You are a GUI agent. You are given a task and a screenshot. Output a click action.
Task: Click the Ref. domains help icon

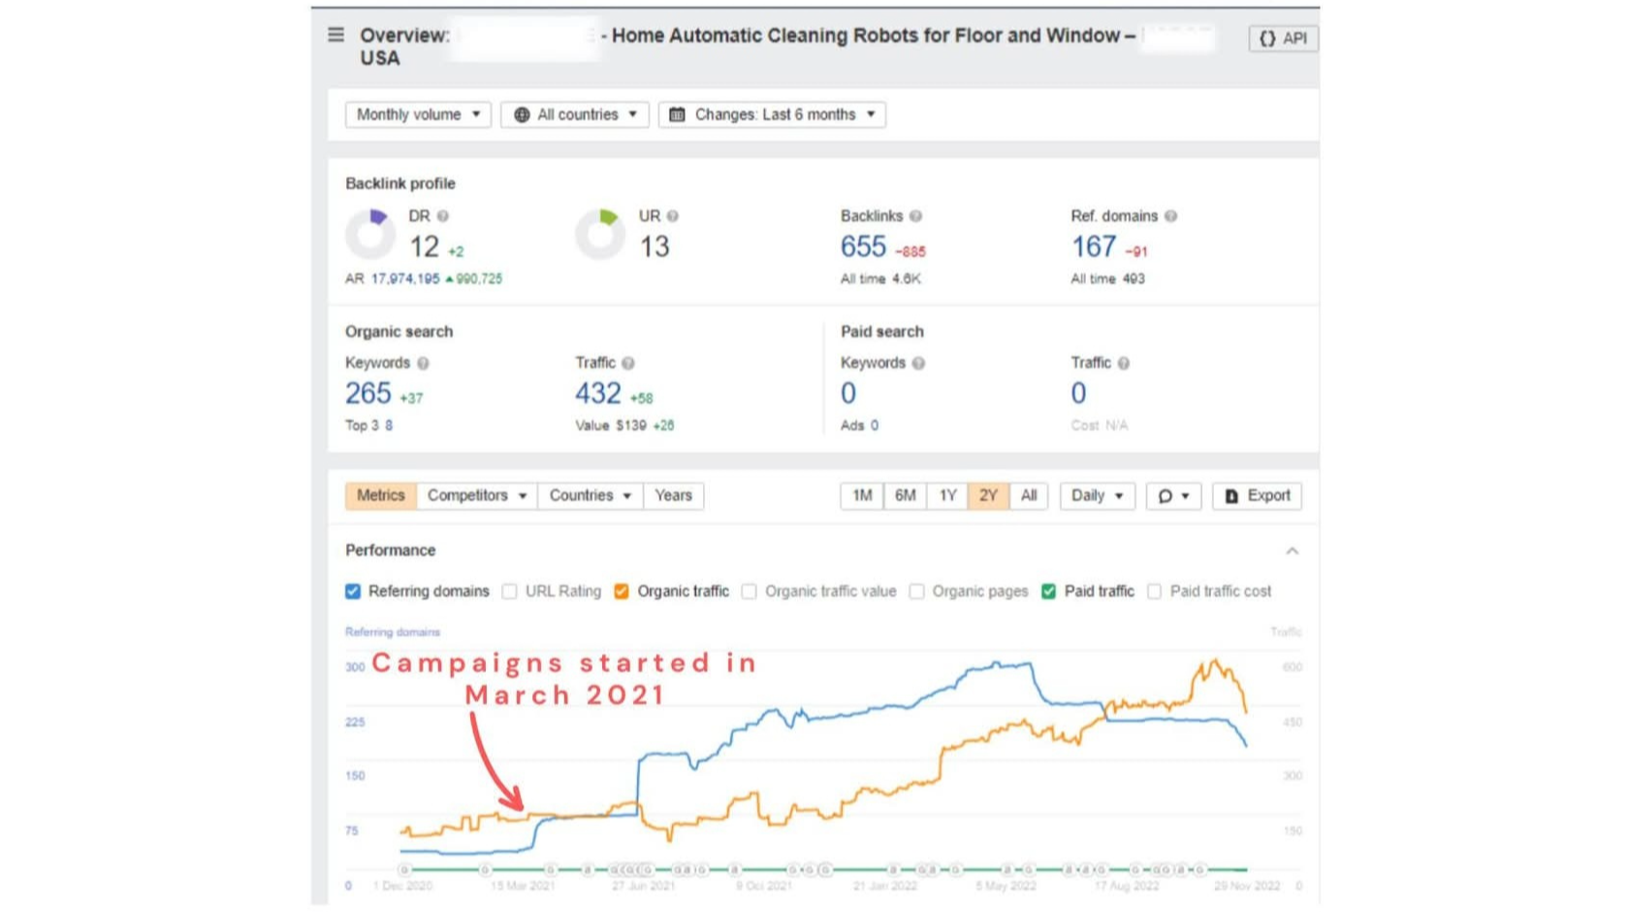[x=1170, y=216]
